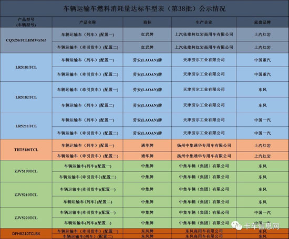Viewport: 289px width, 239px height.
Task: Select the table title mentioning 第38批
Action: pos(145,8)
